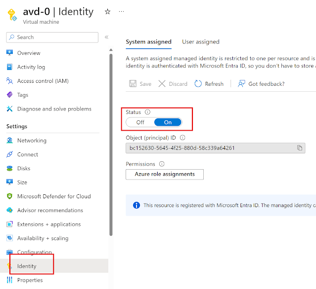
Task: Click Refresh in the toolbar
Action: coord(209,84)
